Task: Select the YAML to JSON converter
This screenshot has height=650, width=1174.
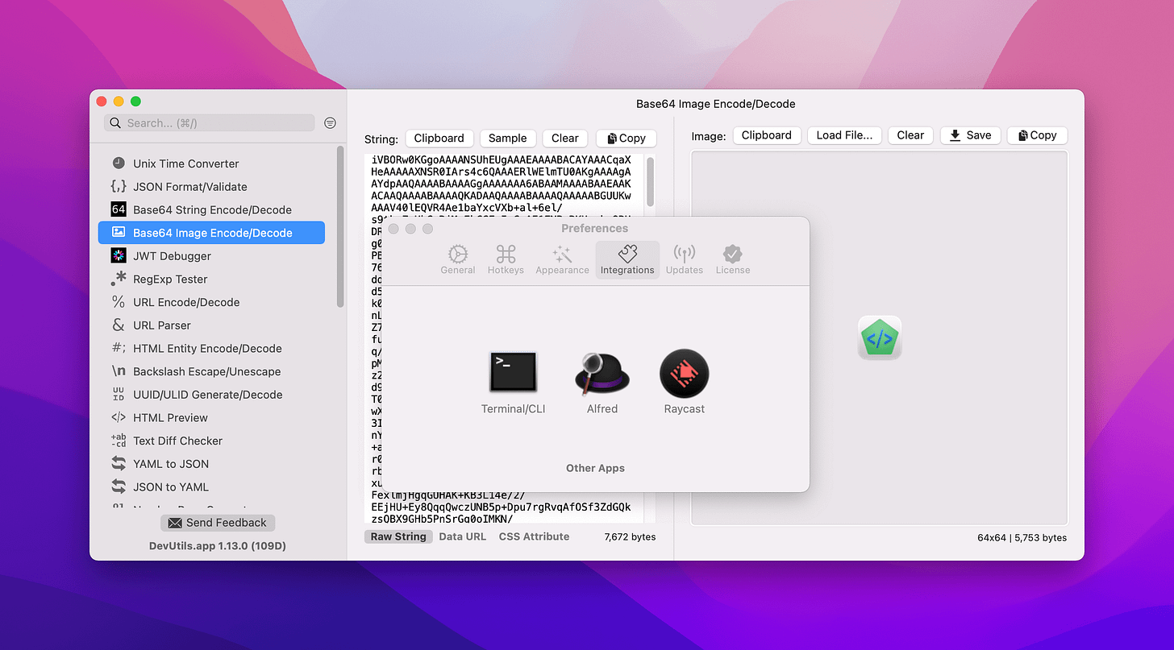Action: 211,464
